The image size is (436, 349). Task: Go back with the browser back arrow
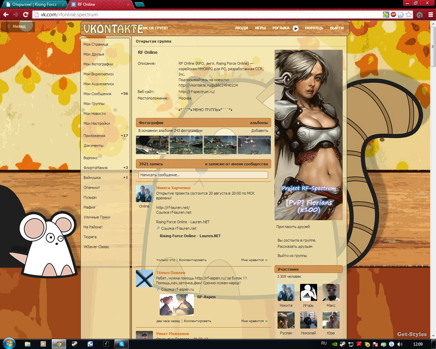click(x=6, y=15)
